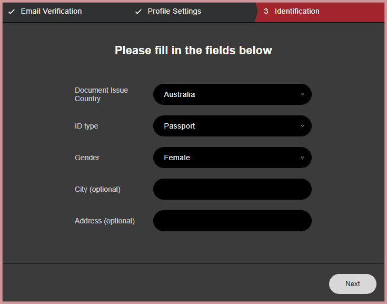Click the Address (optional) label
The height and width of the screenshot is (304, 387).
105,221
